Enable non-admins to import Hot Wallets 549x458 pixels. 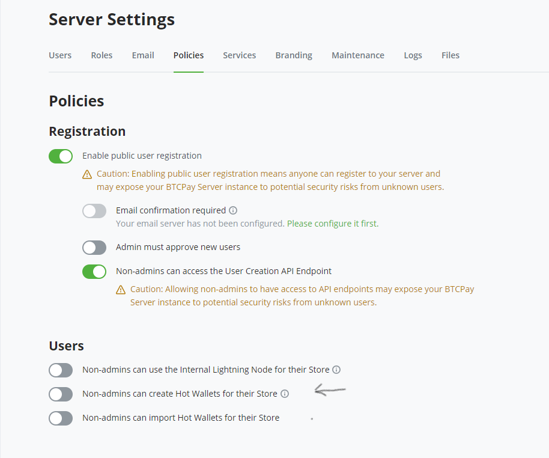(61, 418)
